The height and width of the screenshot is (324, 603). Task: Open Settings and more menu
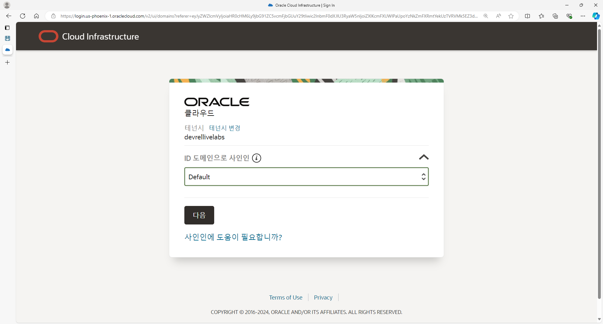(583, 16)
